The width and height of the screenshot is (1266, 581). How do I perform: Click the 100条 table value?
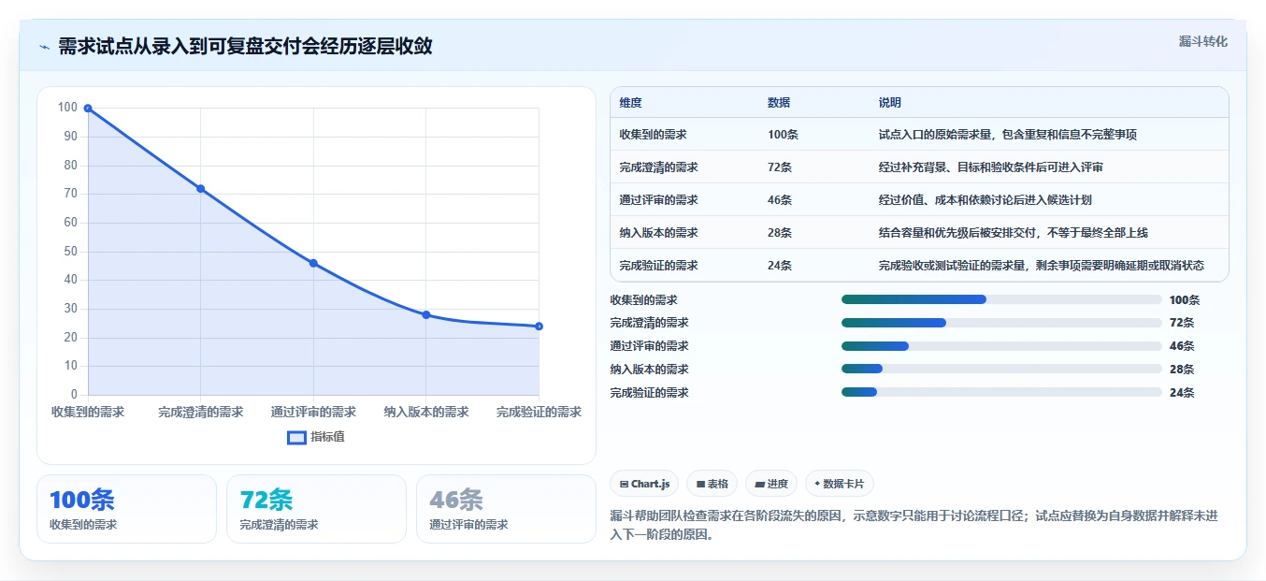point(783,135)
